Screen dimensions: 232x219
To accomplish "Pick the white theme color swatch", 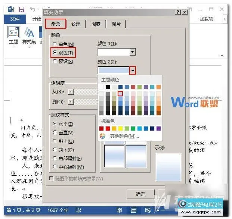I will coord(101,87).
